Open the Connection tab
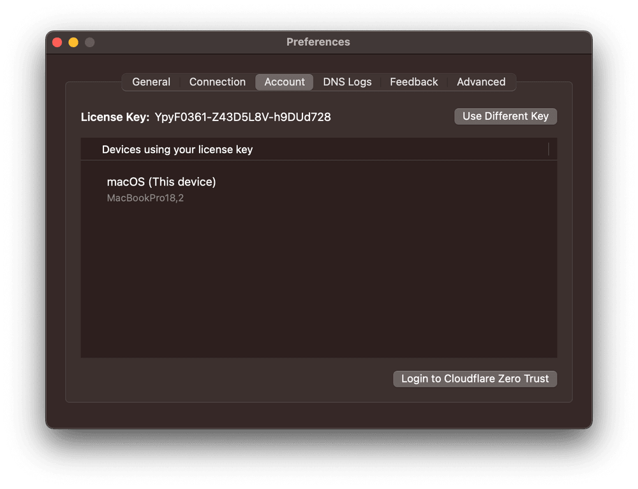This screenshot has width=638, height=489. (x=217, y=82)
